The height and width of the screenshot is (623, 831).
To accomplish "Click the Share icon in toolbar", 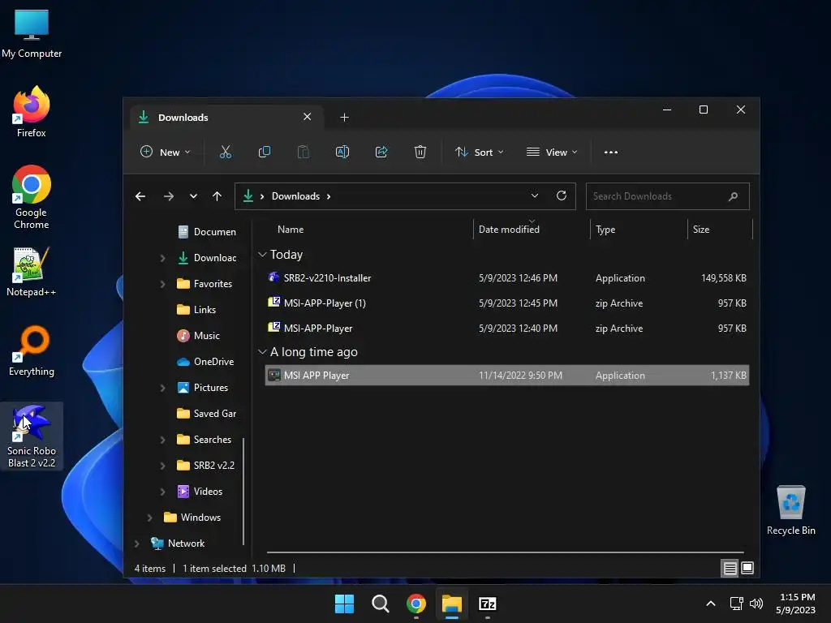I will tap(381, 152).
